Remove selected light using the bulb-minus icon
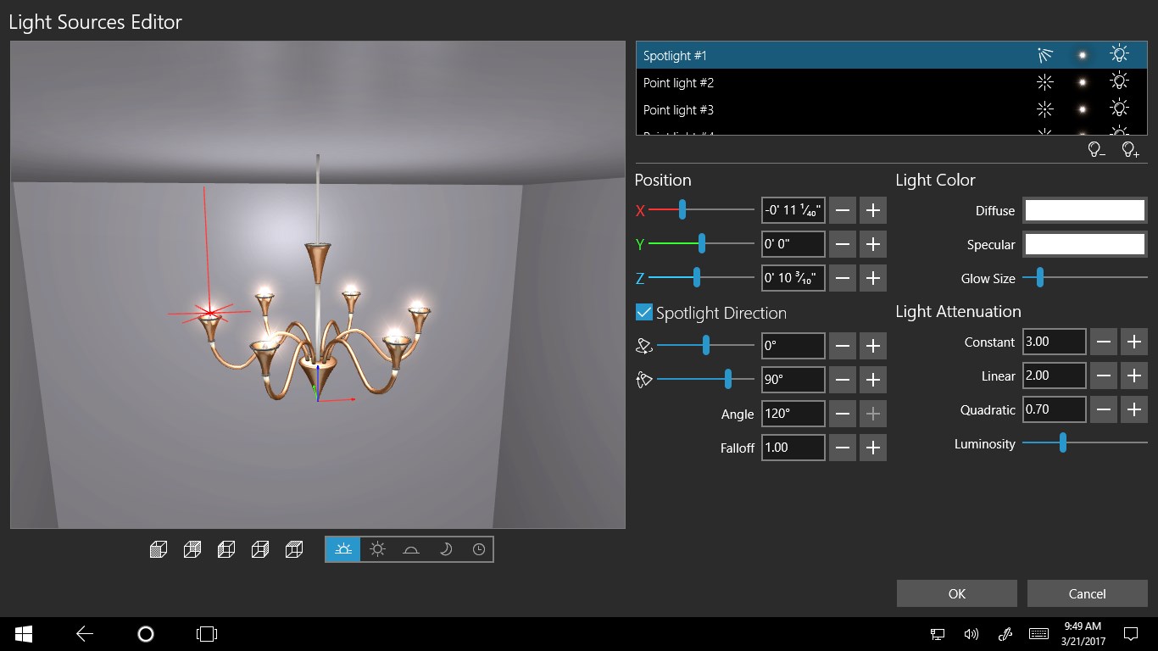This screenshot has height=651, width=1158. click(x=1096, y=148)
